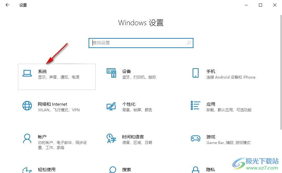This screenshot has width=282, height=173.
Task: Select the 应用 title text
Action: (211, 104)
